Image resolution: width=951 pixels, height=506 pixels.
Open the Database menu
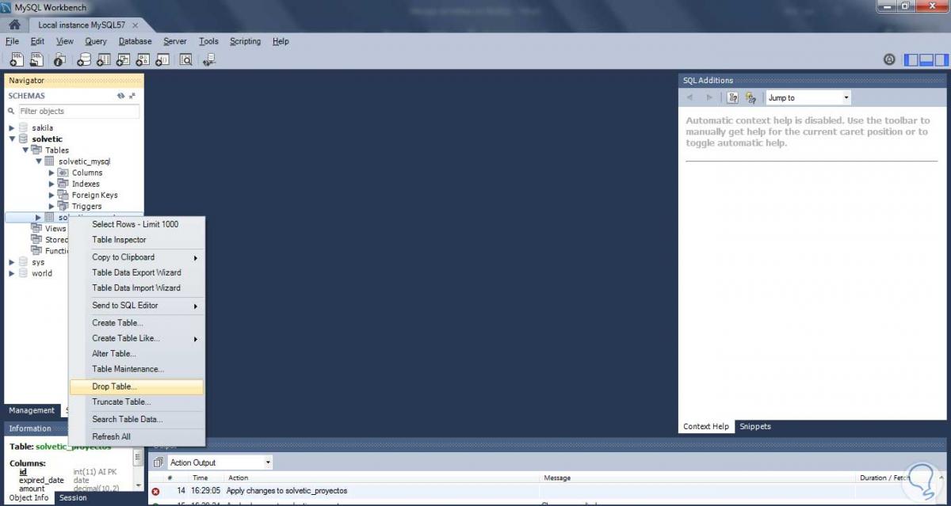click(136, 41)
